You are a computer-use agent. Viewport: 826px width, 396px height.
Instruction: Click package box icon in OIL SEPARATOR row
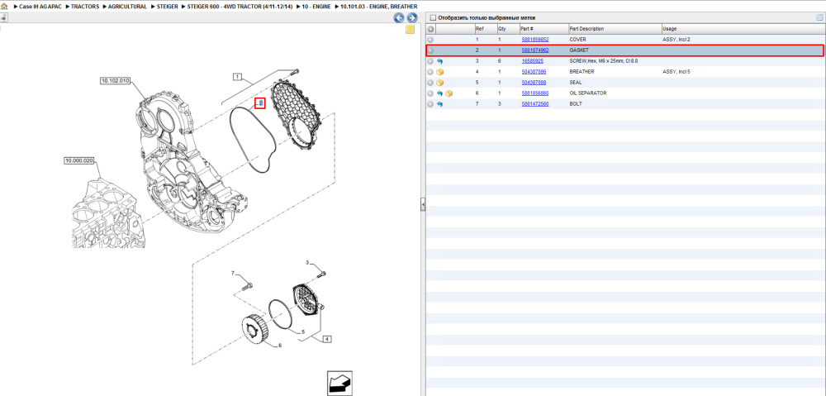[449, 93]
